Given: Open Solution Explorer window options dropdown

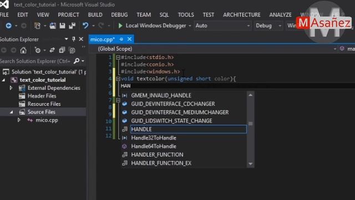Looking at the screenshot, I should (66, 39).
